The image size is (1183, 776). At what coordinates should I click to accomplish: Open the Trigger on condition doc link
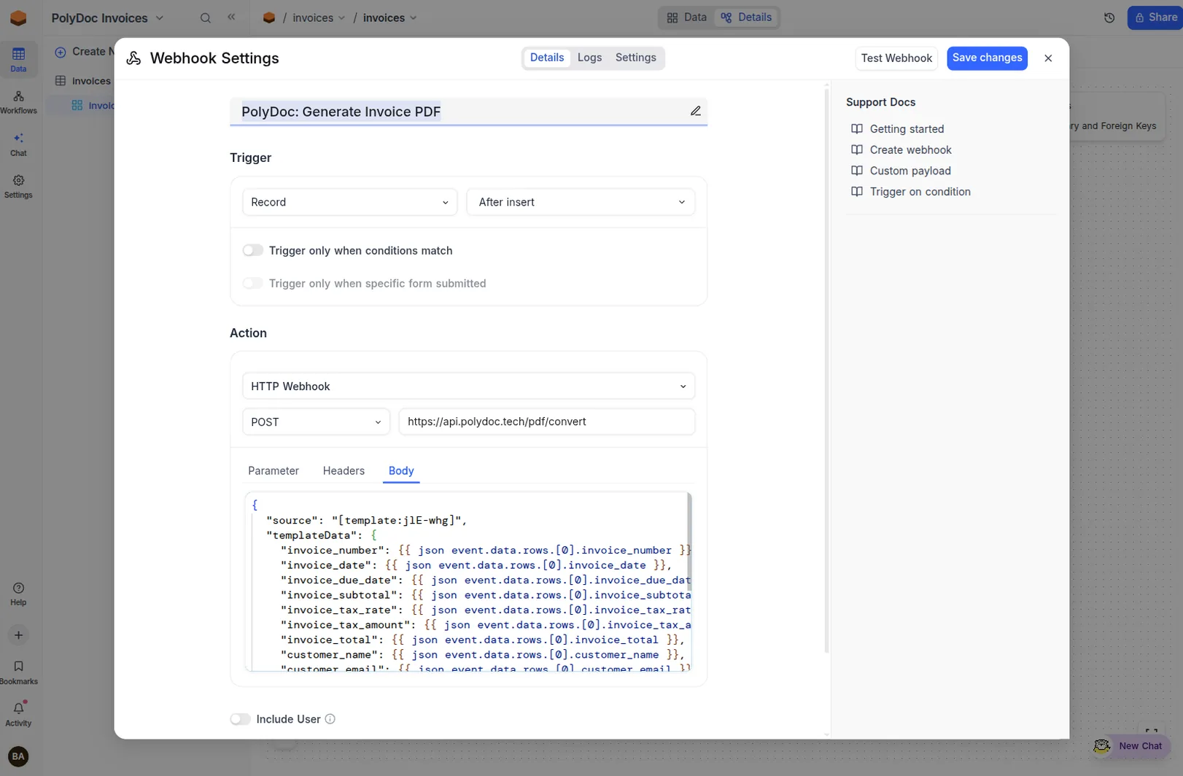(920, 192)
